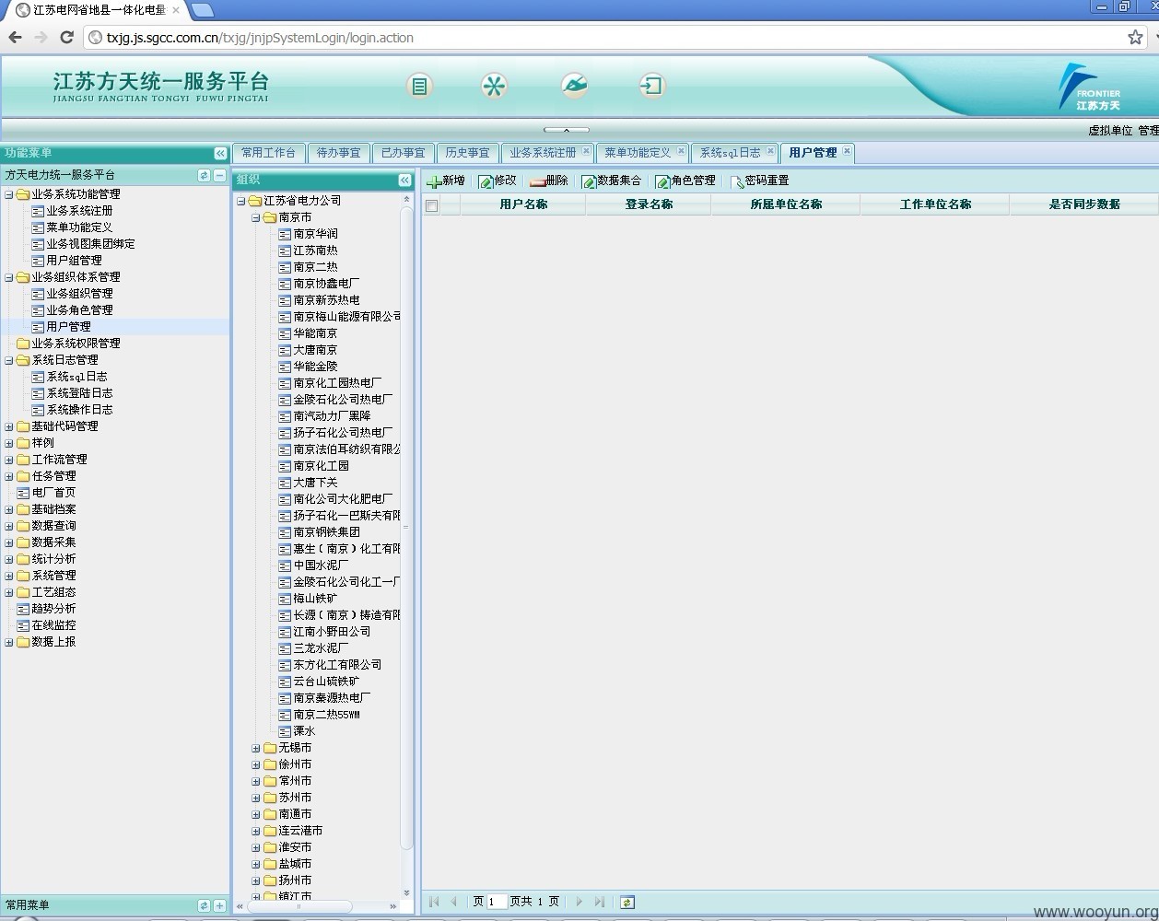Click the page number input field
The image size is (1159, 921).
click(x=497, y=902)
